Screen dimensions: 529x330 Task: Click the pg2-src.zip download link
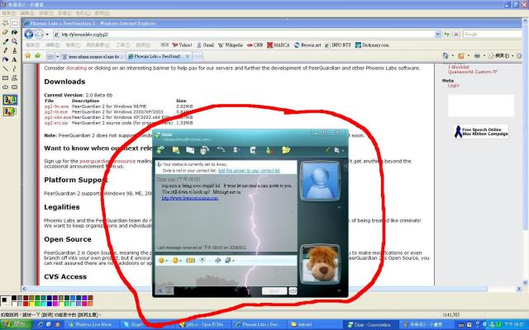(x=56, y=123)
